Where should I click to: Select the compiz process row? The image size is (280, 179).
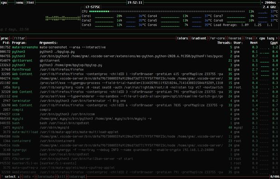click(x=139, y=110)
